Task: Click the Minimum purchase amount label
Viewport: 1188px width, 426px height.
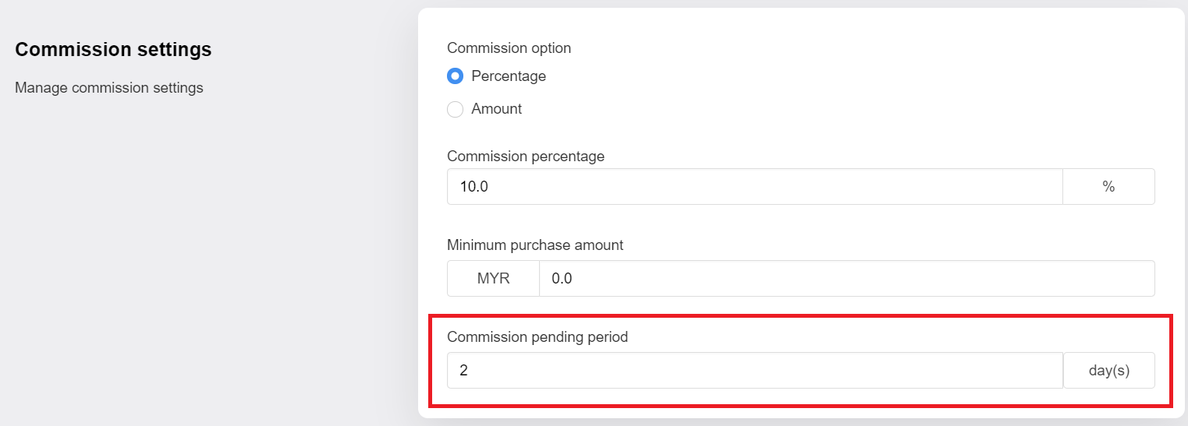Action: tap(535, 245)
